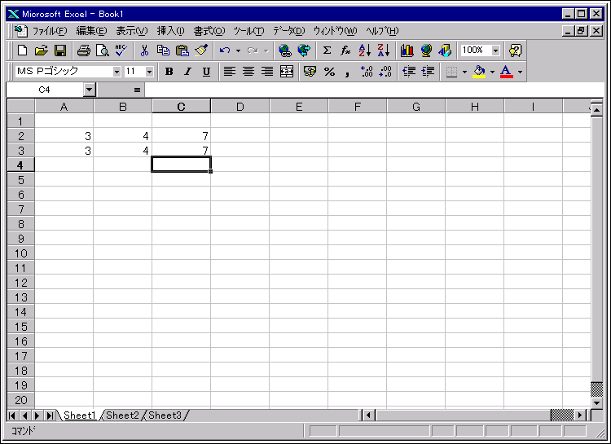Image resolution: width=611 pixels, height=444 pixels.
Task: Select row 10 header
Action: (x=20, y=253)
